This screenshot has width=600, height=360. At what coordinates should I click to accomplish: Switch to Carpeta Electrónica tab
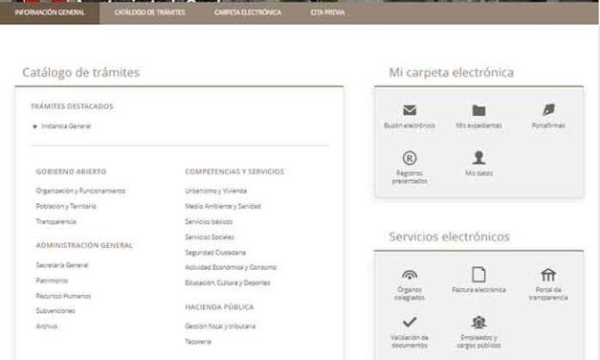[248, 12]
